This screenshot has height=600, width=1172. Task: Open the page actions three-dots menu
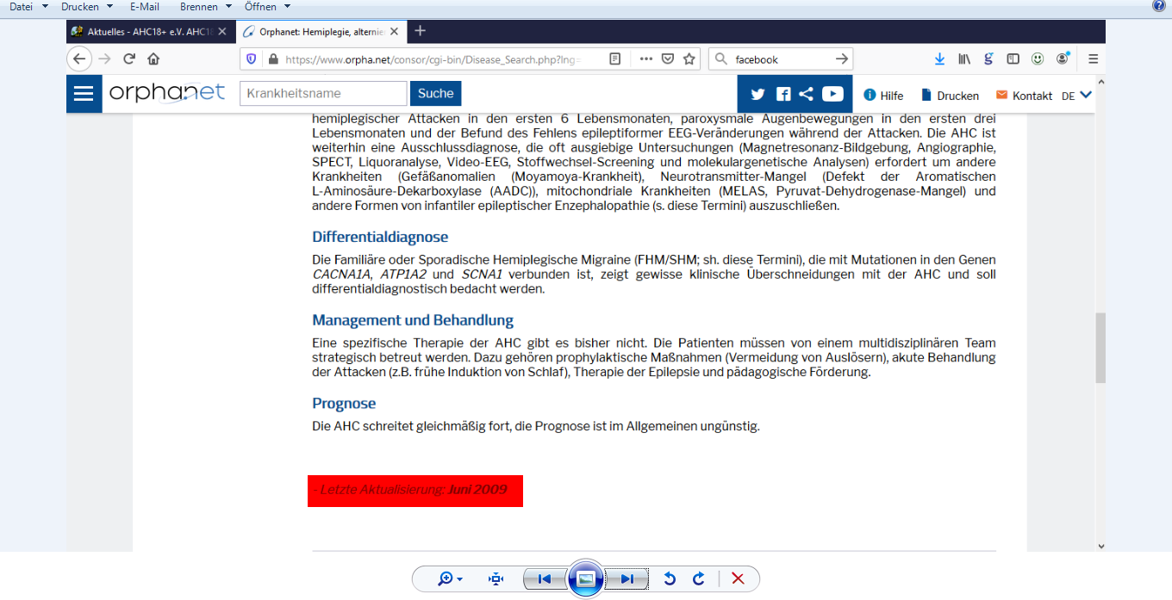click(x=646, y=59)
